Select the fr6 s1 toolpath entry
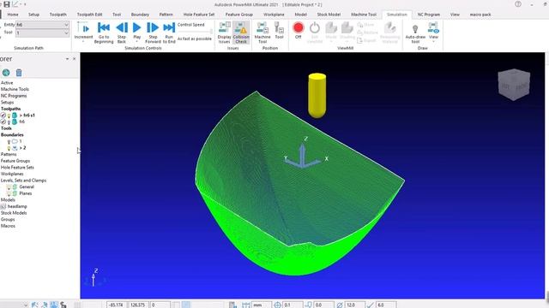The width and height of the screenshot is (549, 308). pyautogui.click(x=29, y=115)
